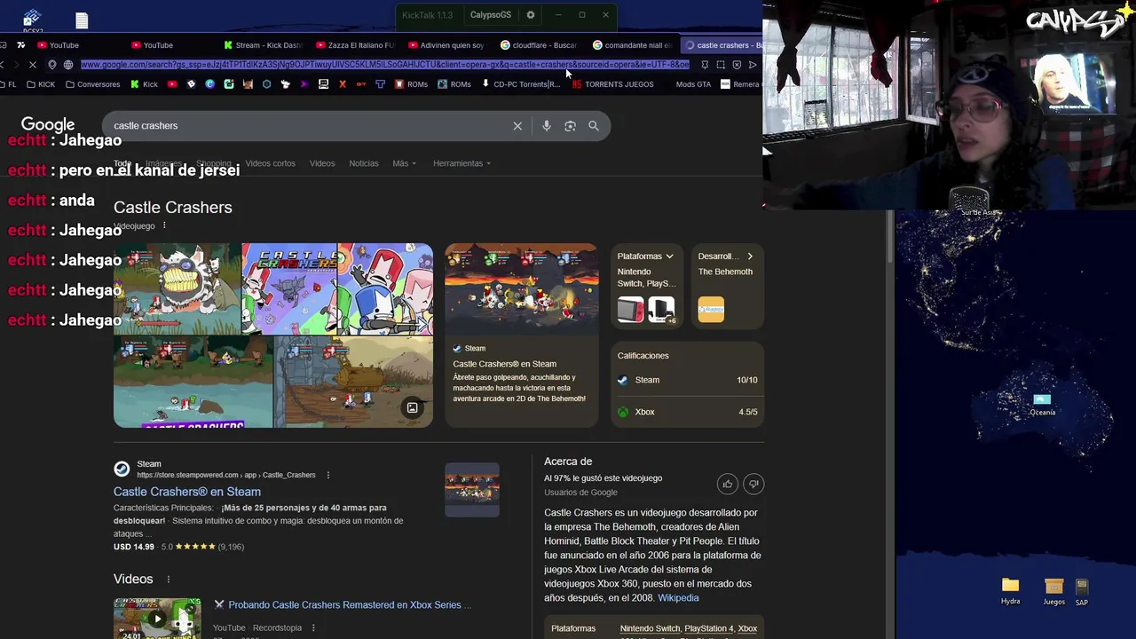Click the thumbs-down rating button
Screen dimensions: 1136x639
pyautogui.click(x=753, y=484)
